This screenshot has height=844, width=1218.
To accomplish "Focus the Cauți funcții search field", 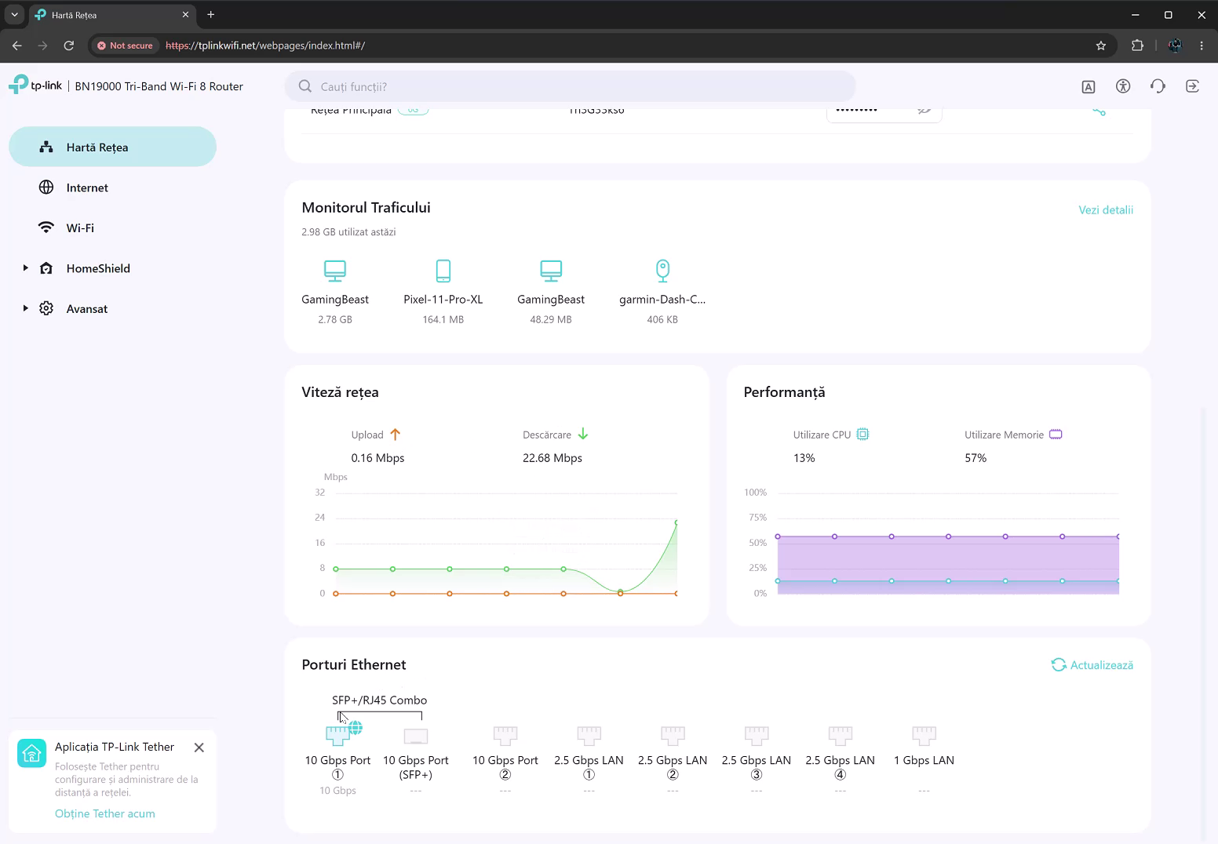I will coord(570,86).
